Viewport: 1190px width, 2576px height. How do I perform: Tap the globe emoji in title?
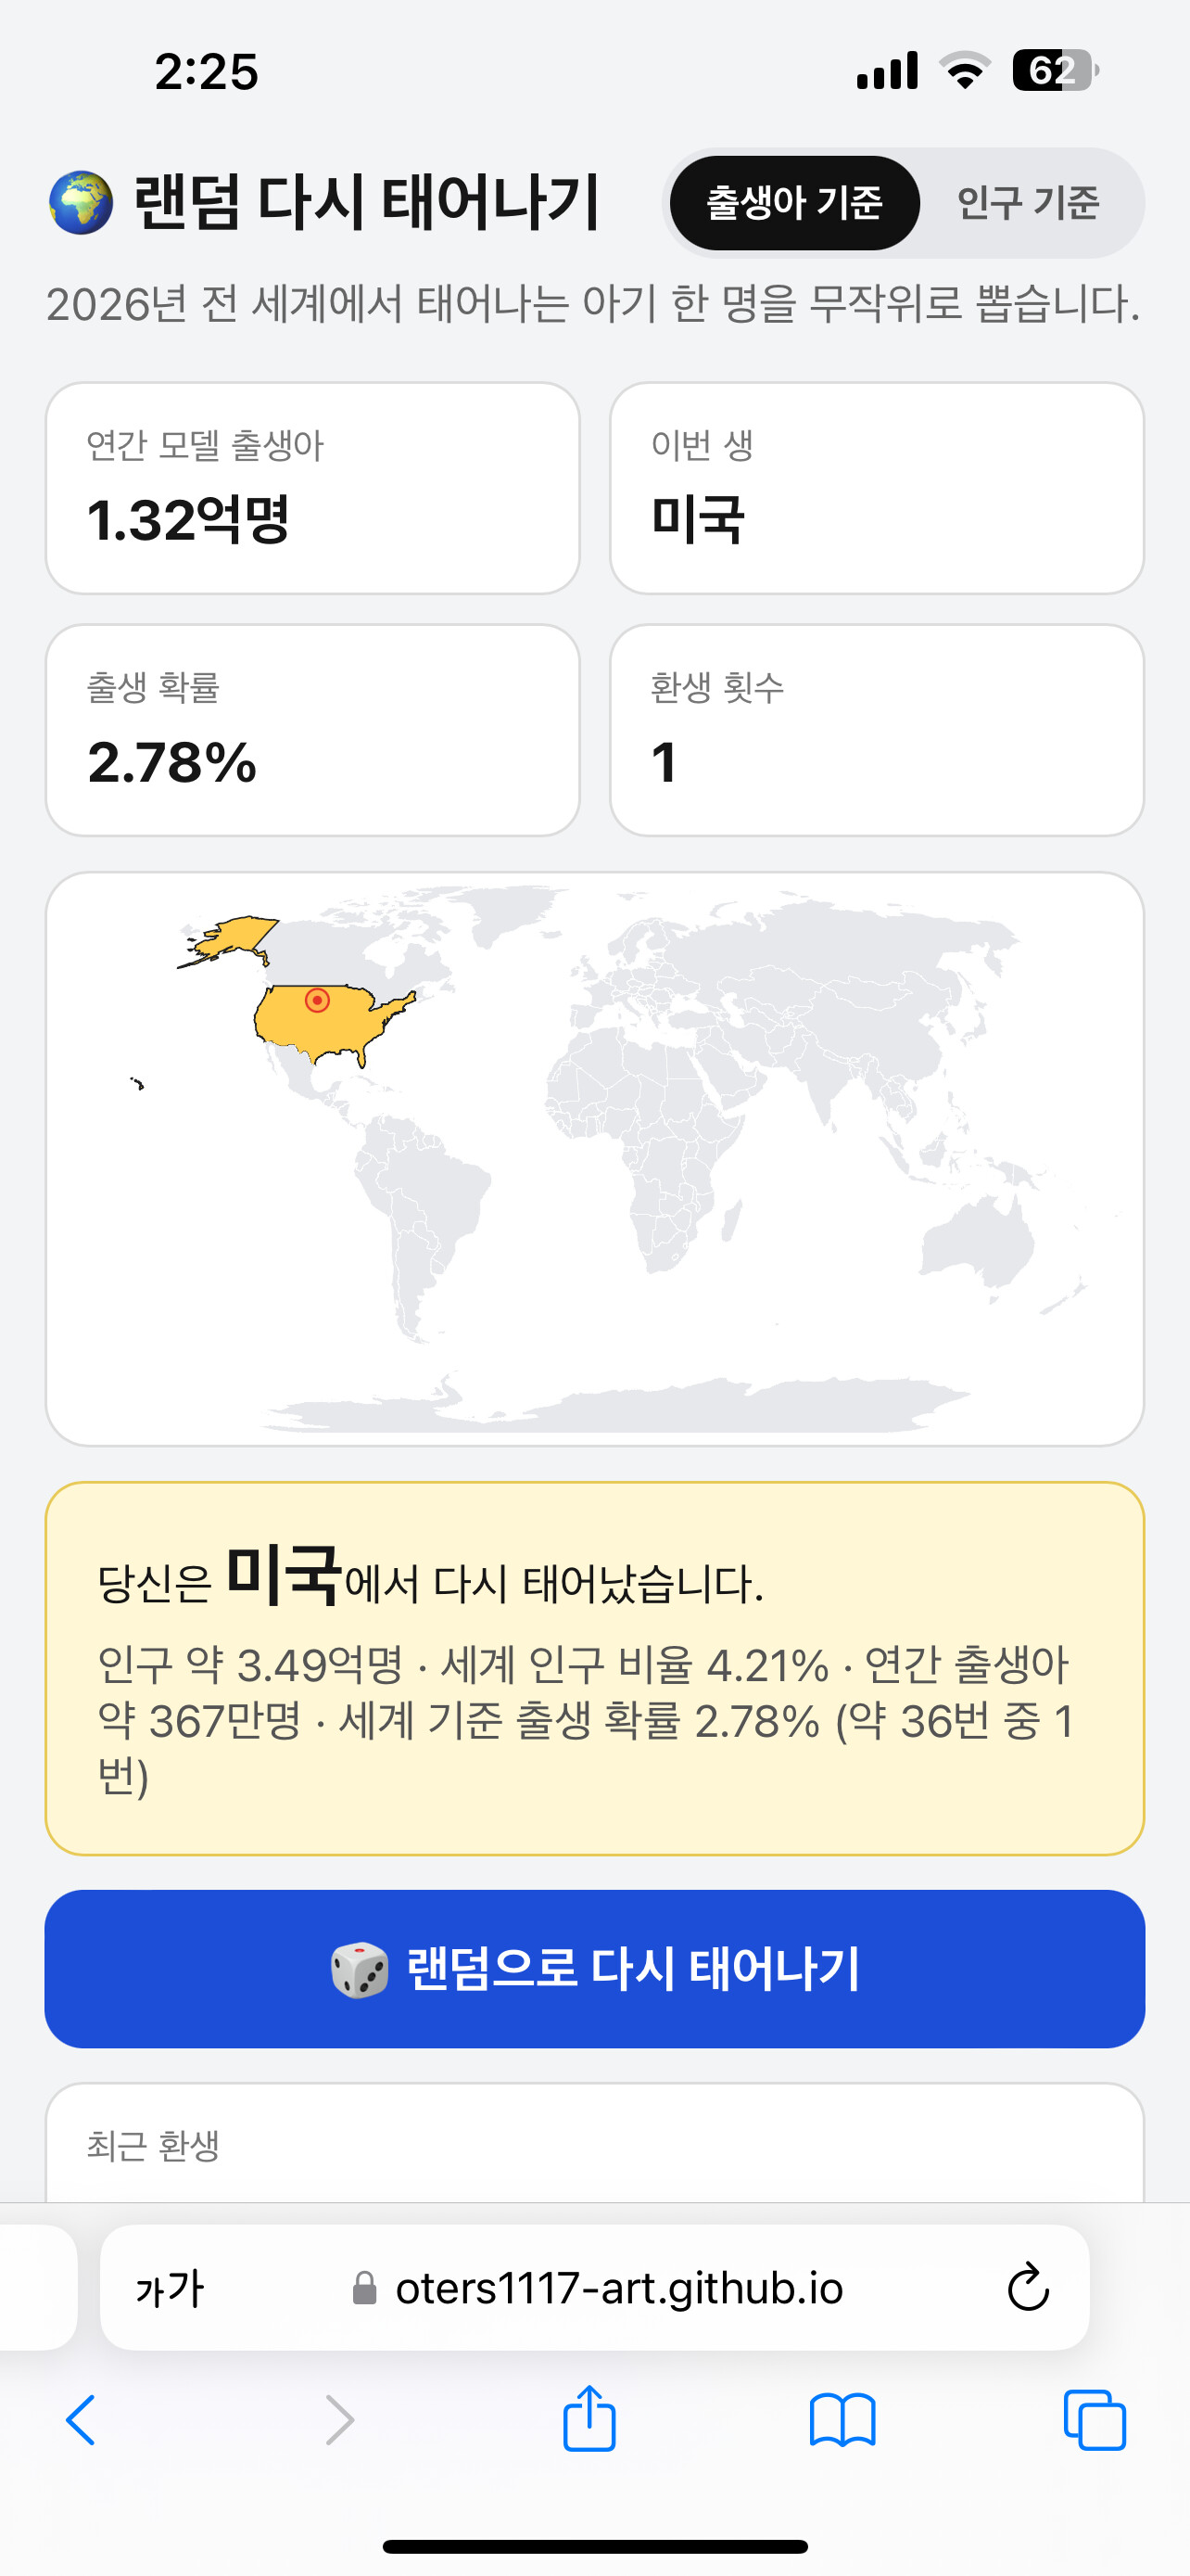[x=81, y=203]
